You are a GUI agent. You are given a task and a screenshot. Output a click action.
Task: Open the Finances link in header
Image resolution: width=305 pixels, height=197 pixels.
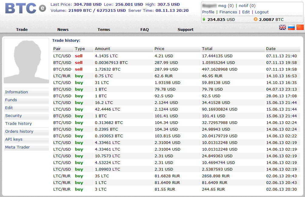(x=228, y=12)
